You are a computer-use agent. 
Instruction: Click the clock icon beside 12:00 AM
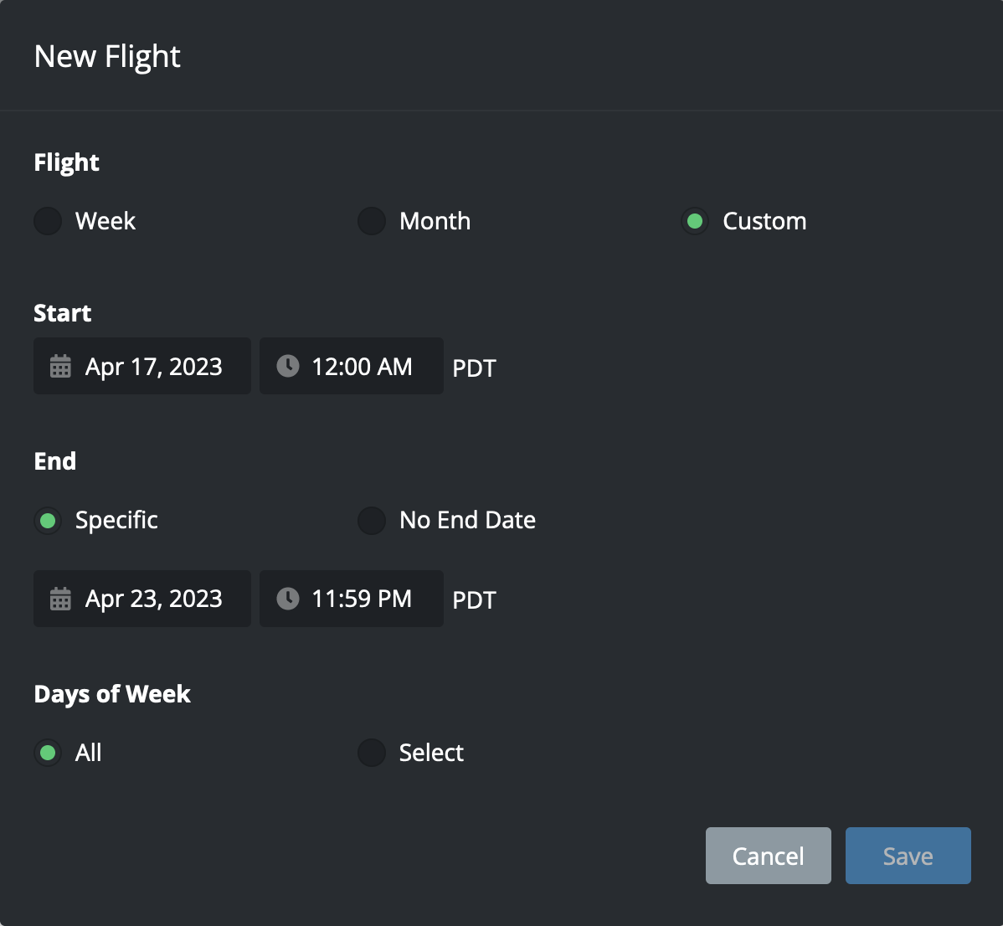coord(288,366)
